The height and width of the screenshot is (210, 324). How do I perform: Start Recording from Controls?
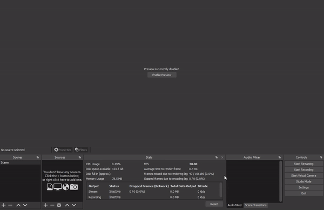point(303,170)
